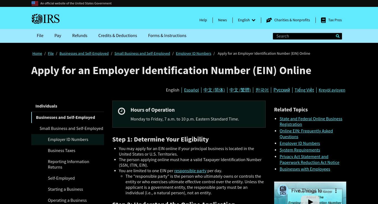The image size is (378, 204).
Task: Open the Pay menu
Action: point(58,36)
